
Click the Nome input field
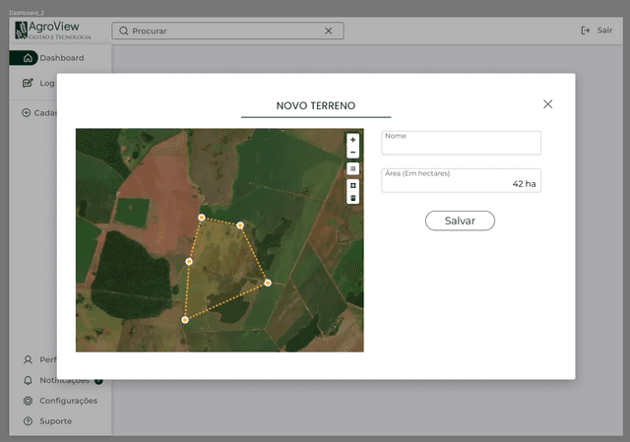pos(461,143)
